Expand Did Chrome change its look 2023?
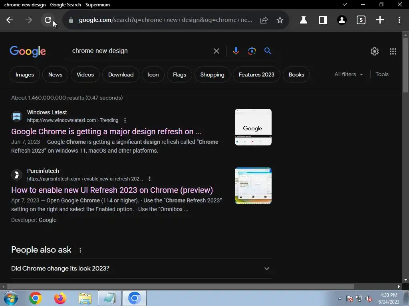Screen dimensions: 409x306 (141, 269)
